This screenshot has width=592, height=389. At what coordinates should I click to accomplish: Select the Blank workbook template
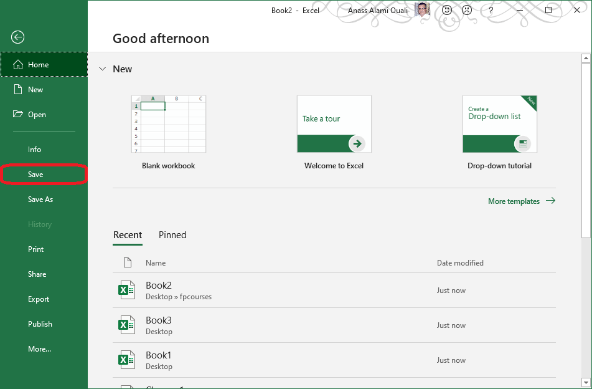click(168, 123)
